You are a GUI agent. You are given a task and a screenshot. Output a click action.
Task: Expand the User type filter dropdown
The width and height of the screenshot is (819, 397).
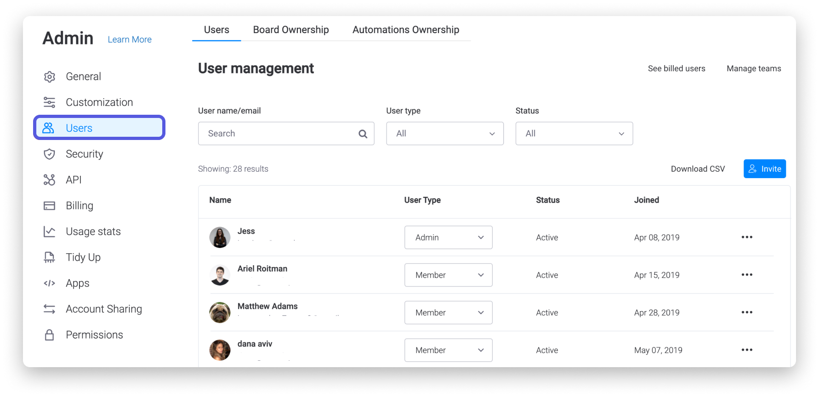(x=444, y=134)
